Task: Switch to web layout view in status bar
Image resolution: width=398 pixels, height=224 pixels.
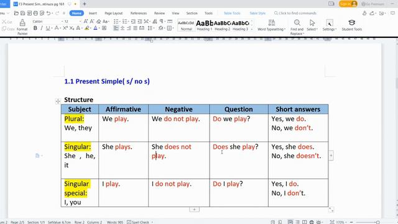Action: [312, 222]
